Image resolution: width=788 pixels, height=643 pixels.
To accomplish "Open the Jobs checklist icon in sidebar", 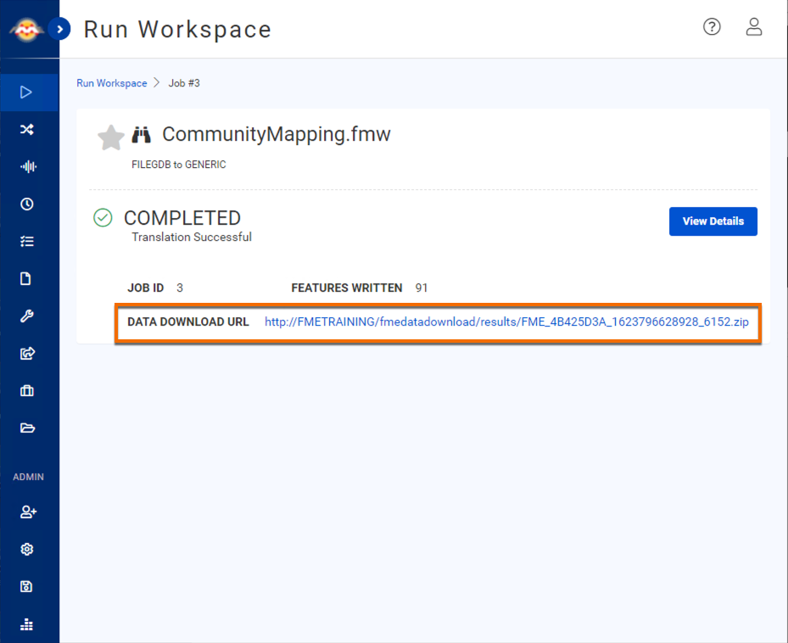I will coord(26,241).
